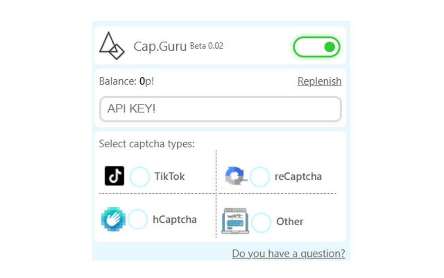Click the Cap.Guru geometric logo icon

pos(111,46)
